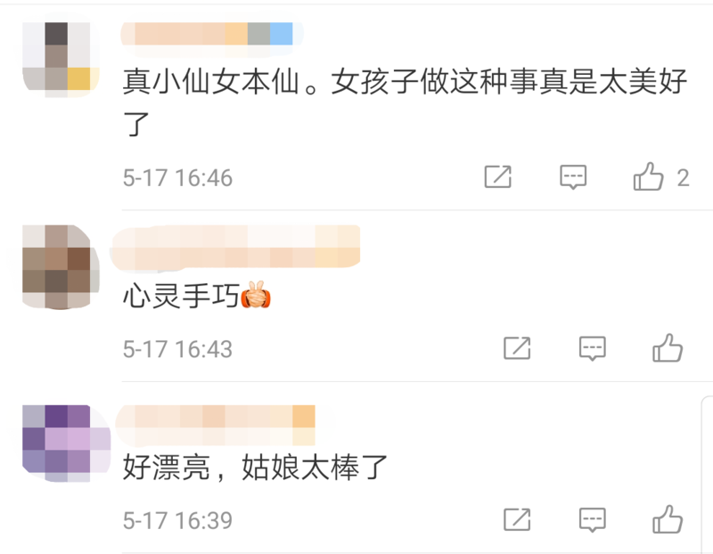This screenshot has height=554, width=713.
Task: Click repost icon on the 16:46 comment
Action: tap(498, 176)
